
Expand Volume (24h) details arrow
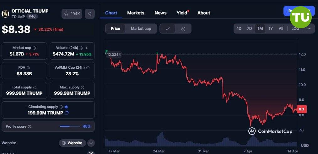[86, 48]
